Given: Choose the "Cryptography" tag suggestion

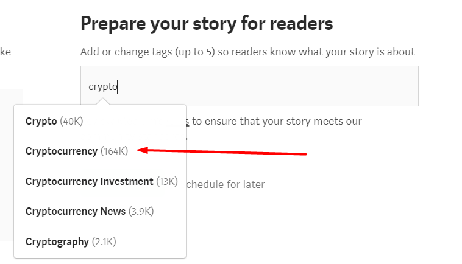Looking at the screenshot, I should point(57,241).
